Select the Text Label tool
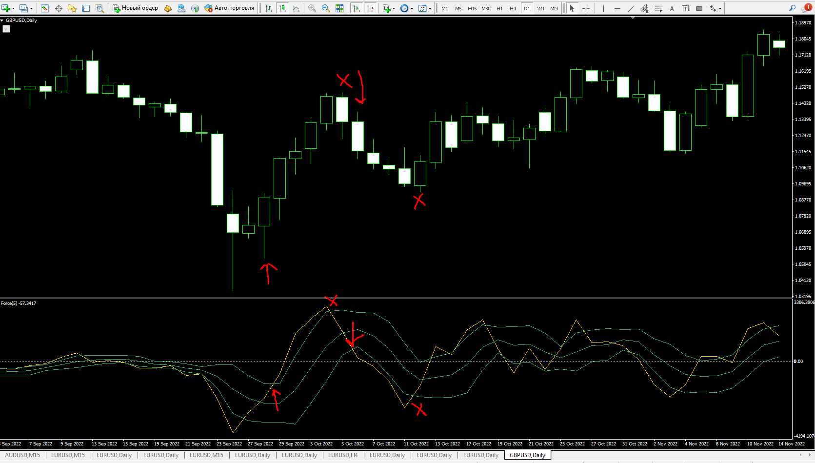815x463 pixels. pos(685,8)
